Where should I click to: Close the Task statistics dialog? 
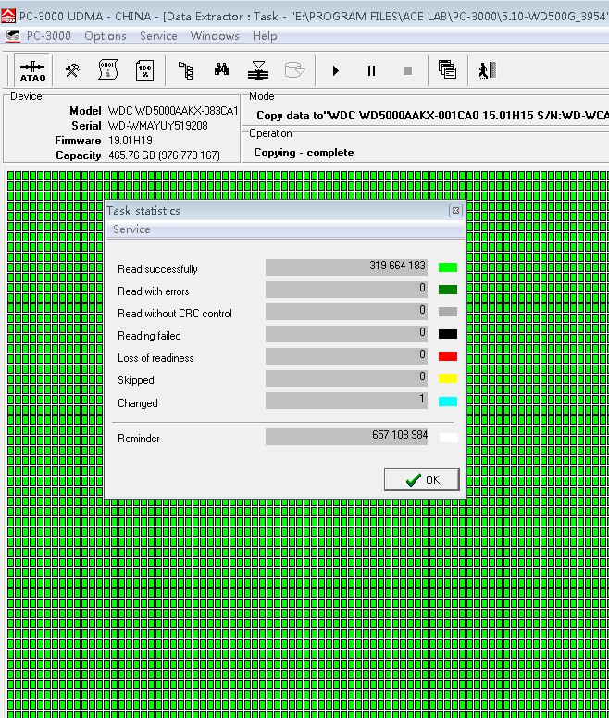click(x=455, y=211)
